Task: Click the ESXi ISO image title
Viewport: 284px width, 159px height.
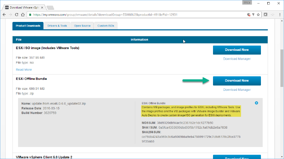Action: [x=48, y=48]
